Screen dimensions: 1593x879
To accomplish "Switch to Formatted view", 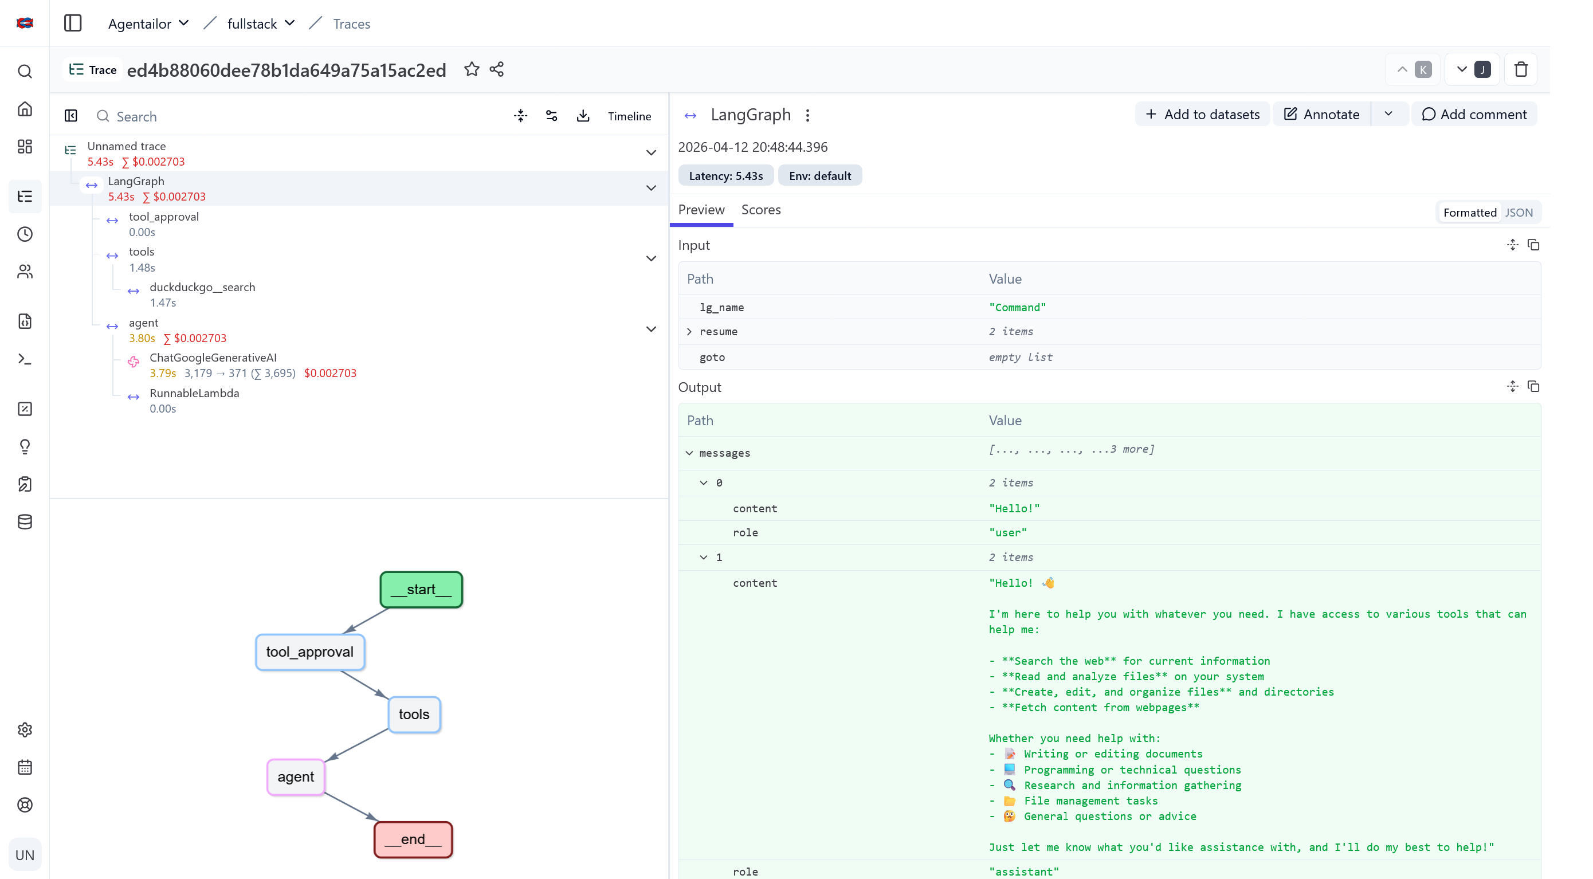I will pyautogui.click(x=1470, y=212).
